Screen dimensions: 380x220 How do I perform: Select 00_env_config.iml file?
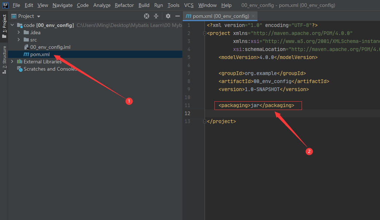(x=50, y=47)
